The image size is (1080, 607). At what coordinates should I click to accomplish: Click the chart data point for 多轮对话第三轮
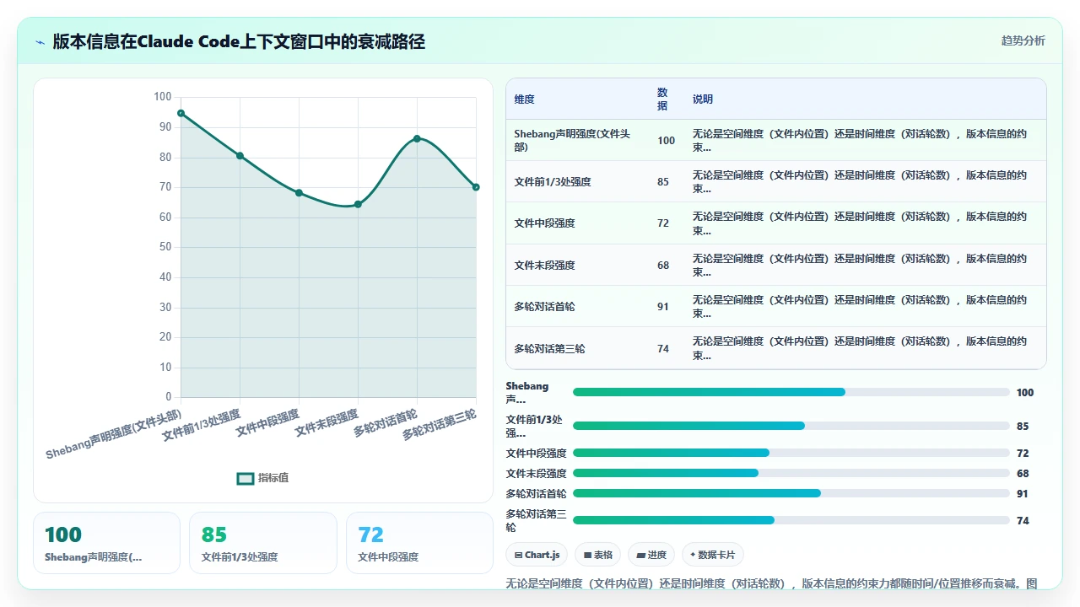tap(476, 187)
